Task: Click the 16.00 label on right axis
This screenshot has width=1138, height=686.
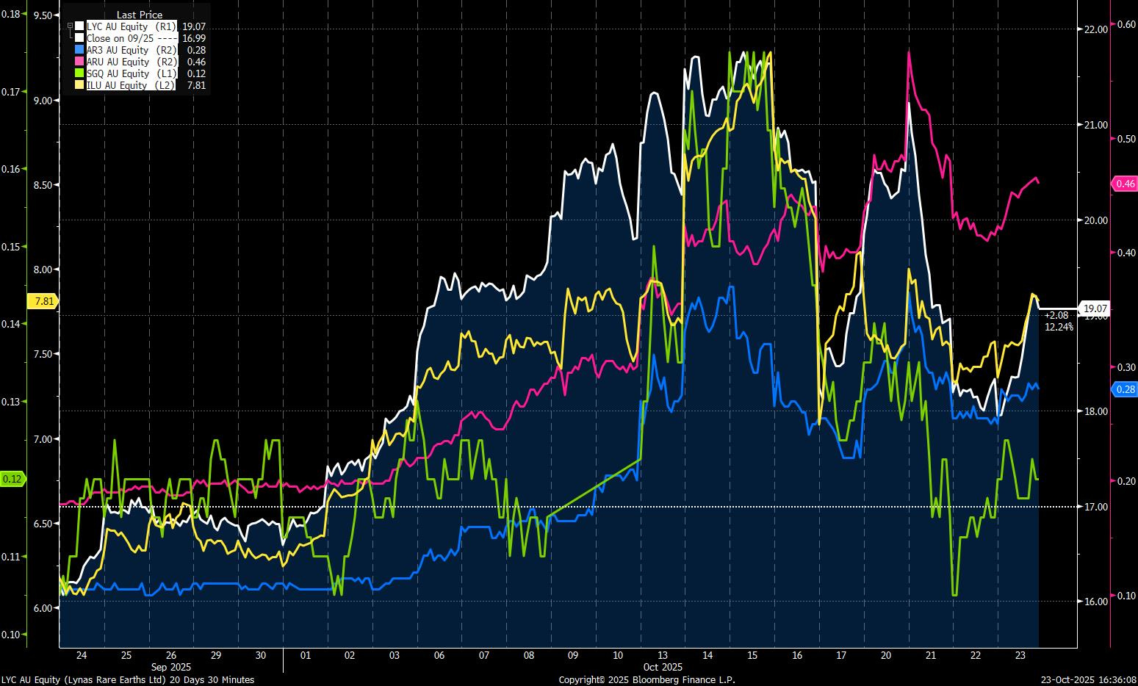Action: click(x=1095, y=602)
